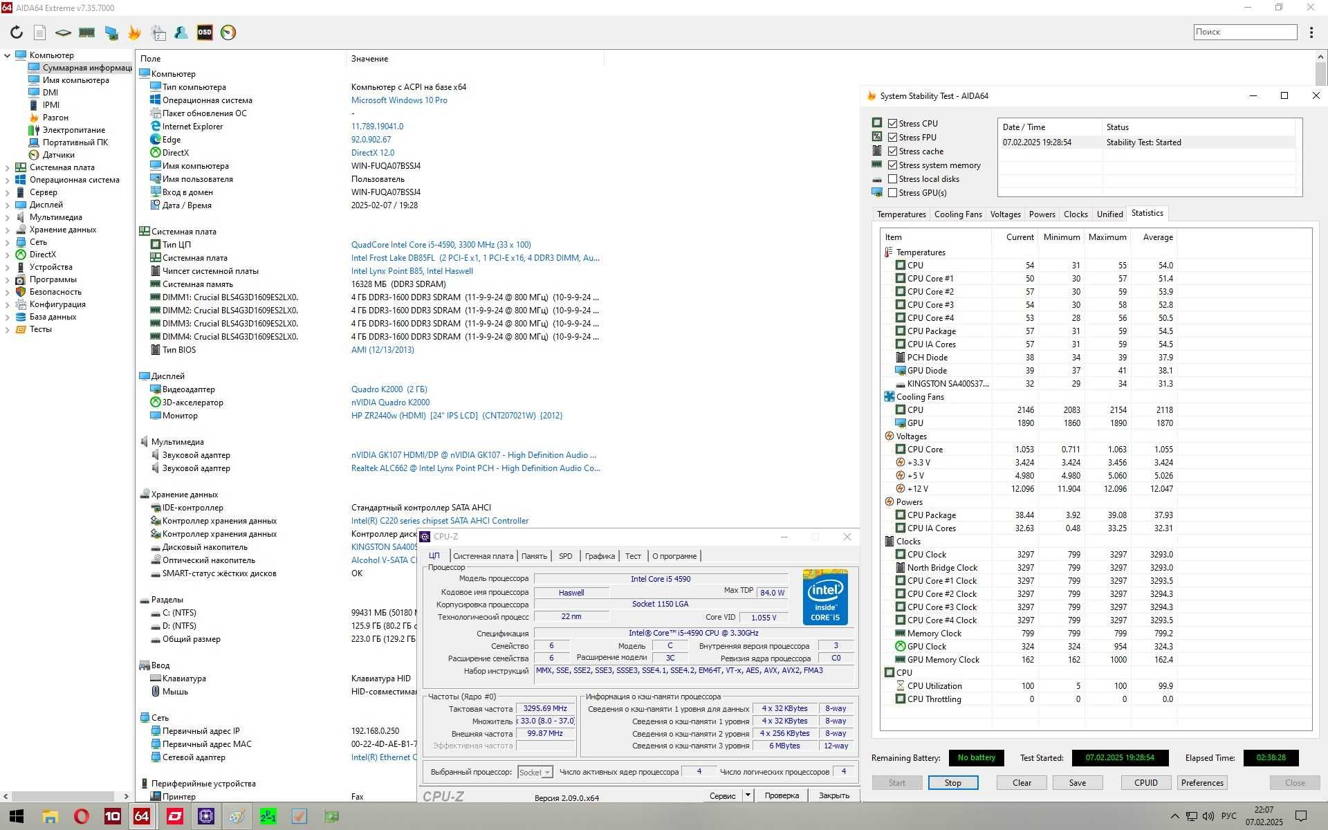
Task: Open the CPU chip tool in toolbar
Action: coord(63,33)
